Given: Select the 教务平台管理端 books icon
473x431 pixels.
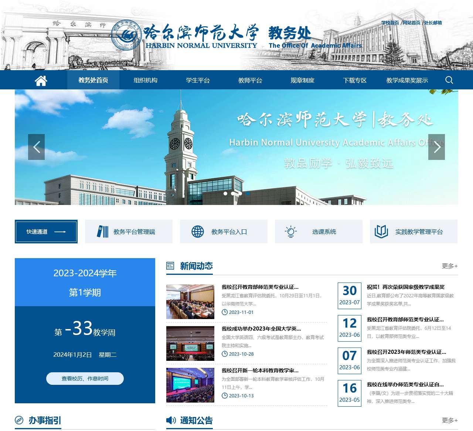Looking at the screenshot, I should [102, 232].
